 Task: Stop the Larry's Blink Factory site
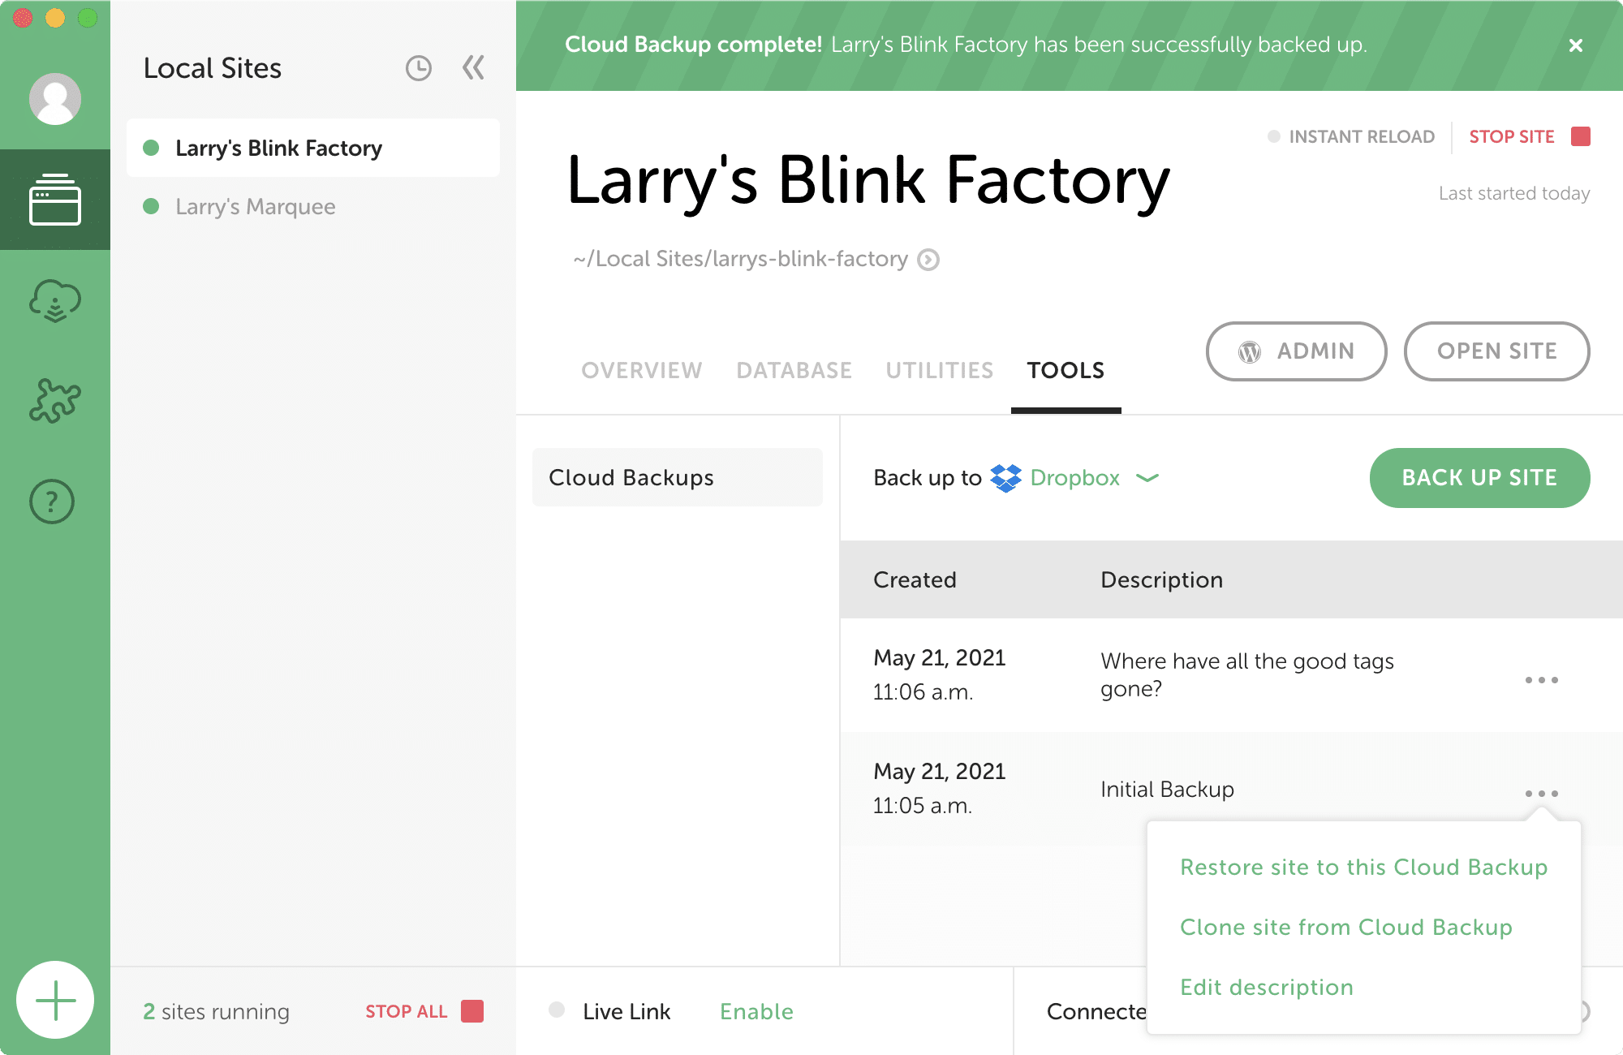[x=1529, y=136]
